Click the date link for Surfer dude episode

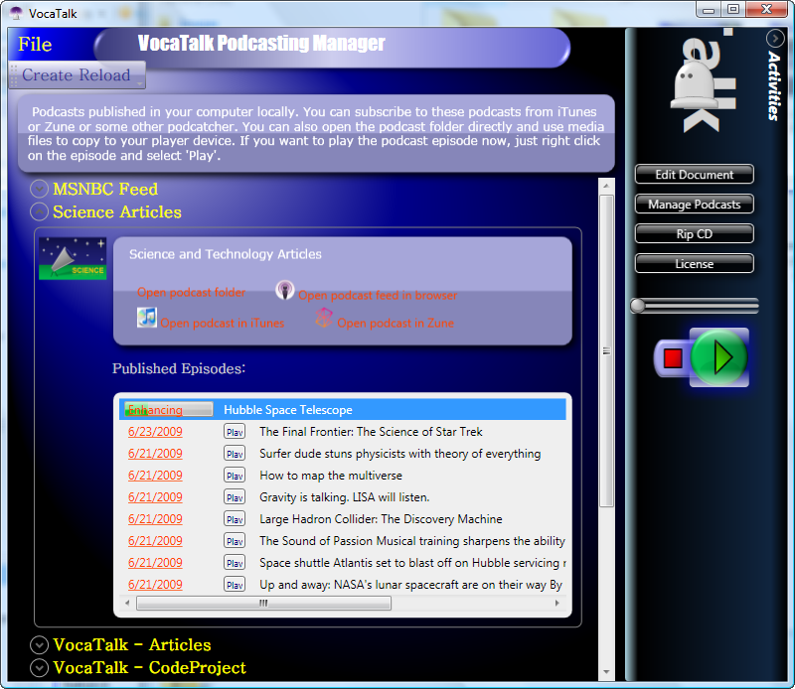point(155,454)
